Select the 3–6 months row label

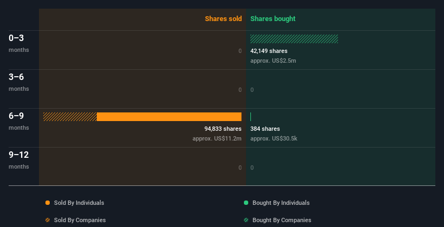click(19, 82)
